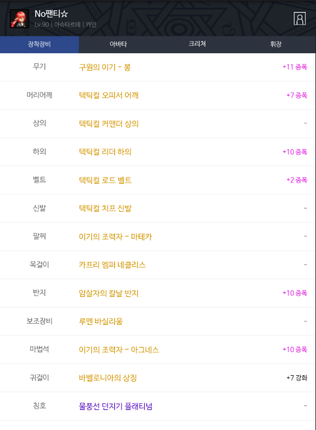The image size is (316, 430).
Task: Open title 물풍선 던지기 플래티넘
Action: [115, 406]
